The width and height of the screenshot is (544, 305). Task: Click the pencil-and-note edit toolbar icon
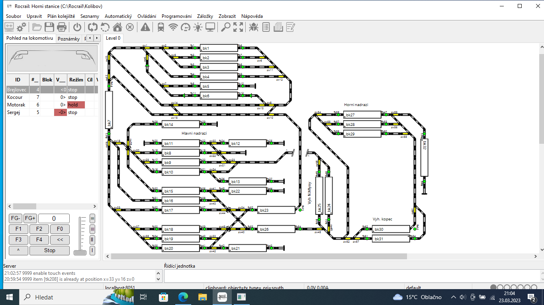(291, 27)
